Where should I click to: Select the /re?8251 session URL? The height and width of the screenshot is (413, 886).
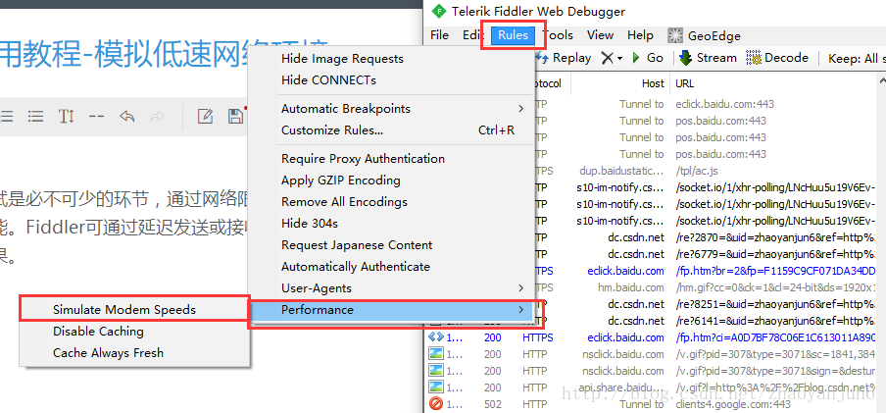pos(775,304)
